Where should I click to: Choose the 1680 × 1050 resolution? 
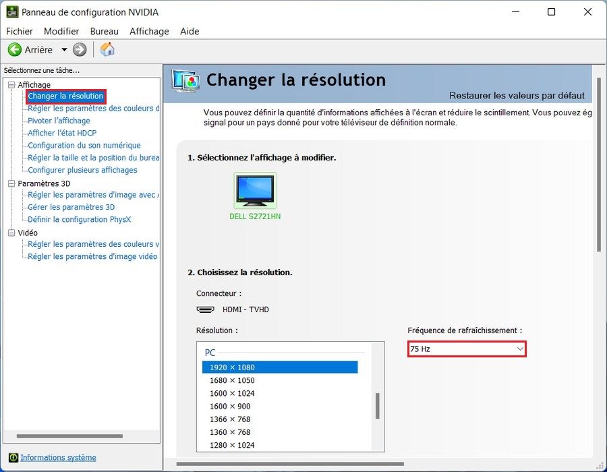pos(232,380)
